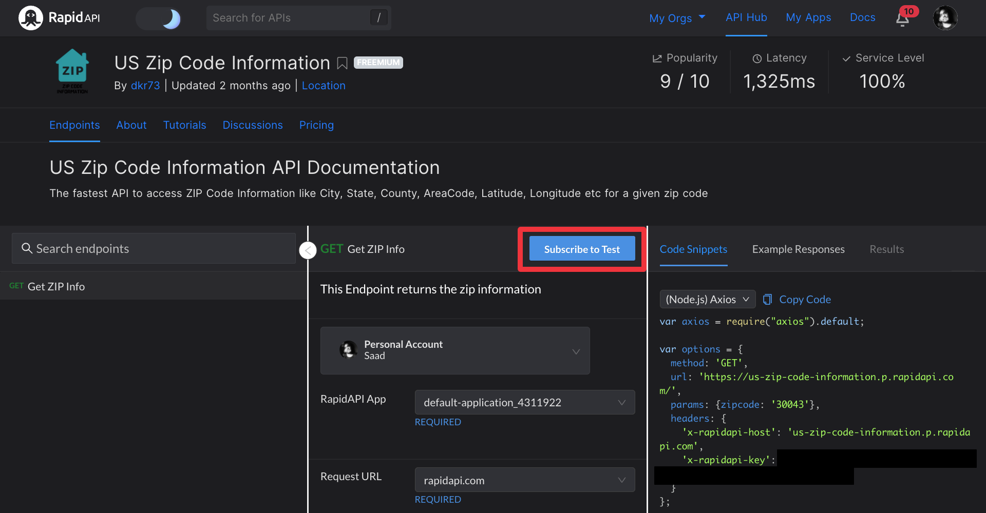Image resolution: width=986 pixels, height=513 pixels.
Task: Open the Tutorials tab
Action: [184, 125]
